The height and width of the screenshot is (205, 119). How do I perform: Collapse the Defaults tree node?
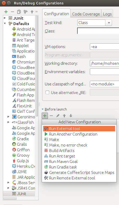click(5, 24)
